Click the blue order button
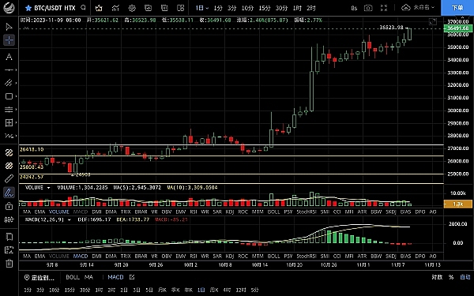This screenshot has height=296, width=474. (x=457, y=8)
